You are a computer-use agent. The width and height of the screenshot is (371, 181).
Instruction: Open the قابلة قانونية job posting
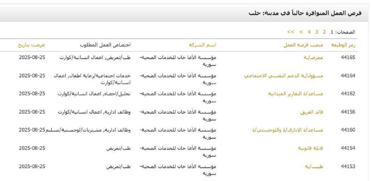coord(310,148)
